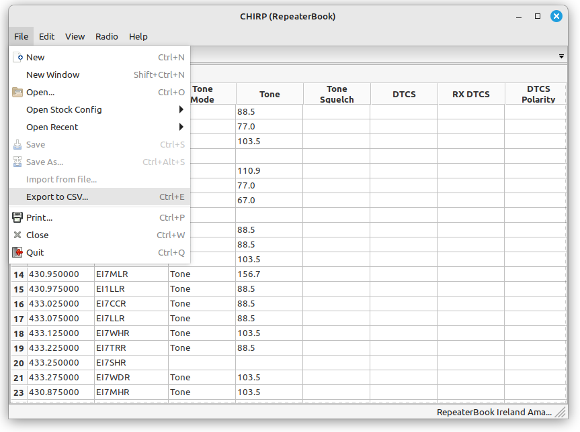Image resolution: width=580 pixels, height=432 pixels.
Task: Click the New file icon in File menu
Action: (x=17, y=57)
